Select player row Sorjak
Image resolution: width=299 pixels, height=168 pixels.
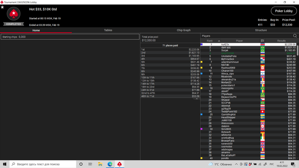point(248,50)
